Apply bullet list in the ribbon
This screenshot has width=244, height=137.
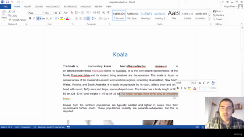77,13
